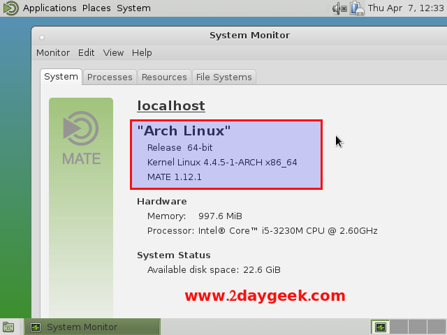
Task: Click the window menu dot in titlebar
Action: pyautogui.click(x=42, y=37)
